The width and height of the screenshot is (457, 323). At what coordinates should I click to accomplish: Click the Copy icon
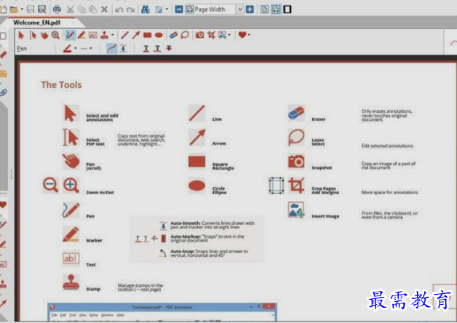coord(82,9)
